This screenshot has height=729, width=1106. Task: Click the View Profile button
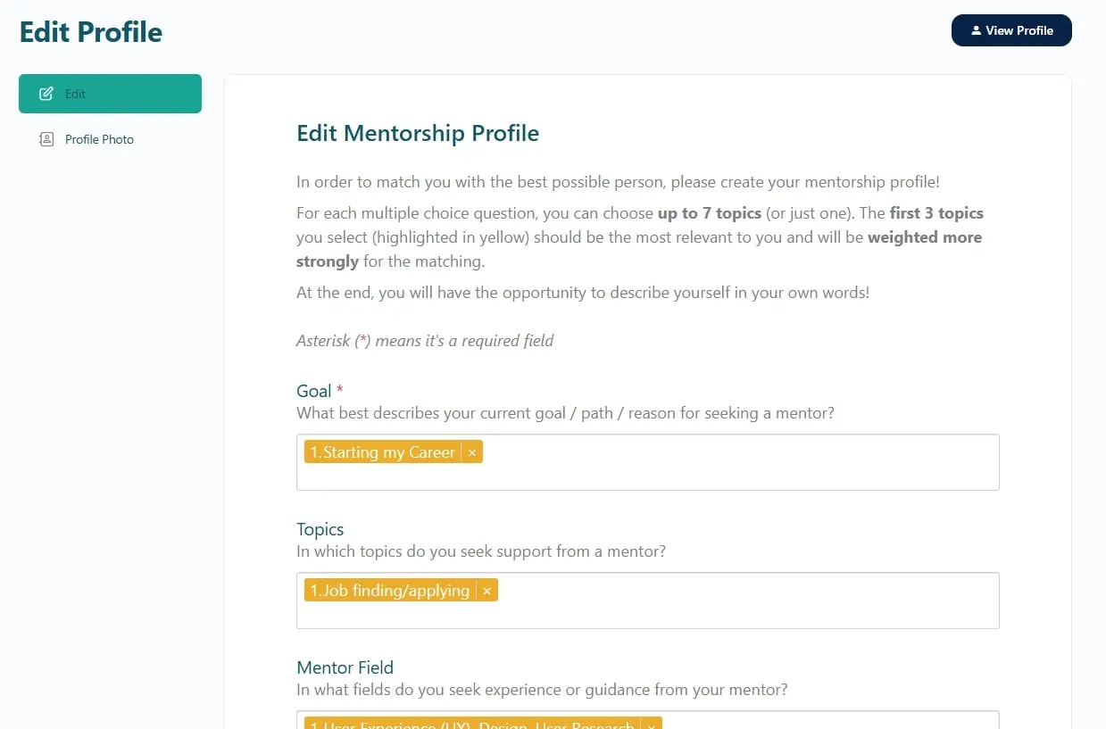pyautogui.click(x=1011, y=29)
